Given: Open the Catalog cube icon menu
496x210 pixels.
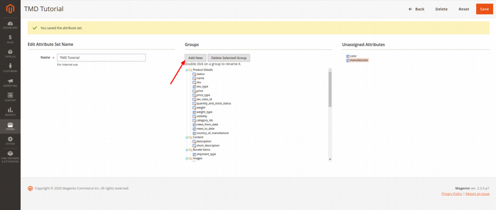Looking at the screenshot, I should [x=10, y=53].
